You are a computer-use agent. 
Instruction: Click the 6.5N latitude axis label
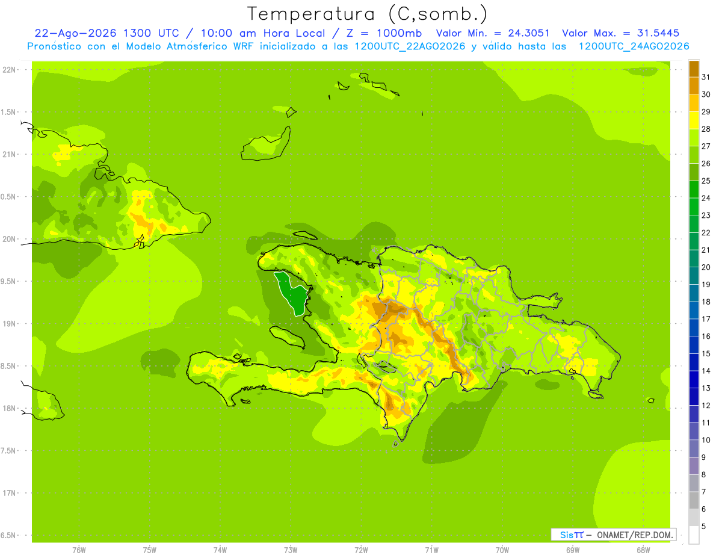tap(8, 535)
